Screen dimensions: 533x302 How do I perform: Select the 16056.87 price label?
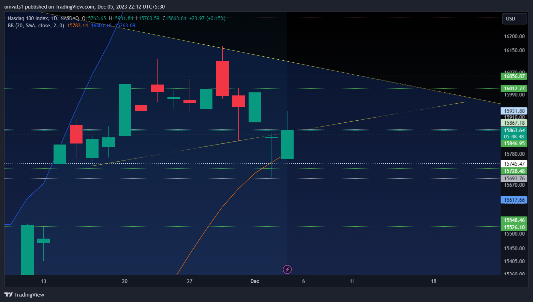pyautogui.click(x=514, y=76)
